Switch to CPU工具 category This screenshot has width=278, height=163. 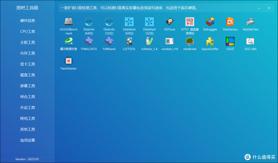pyautogui.click(x=28, y=31)
